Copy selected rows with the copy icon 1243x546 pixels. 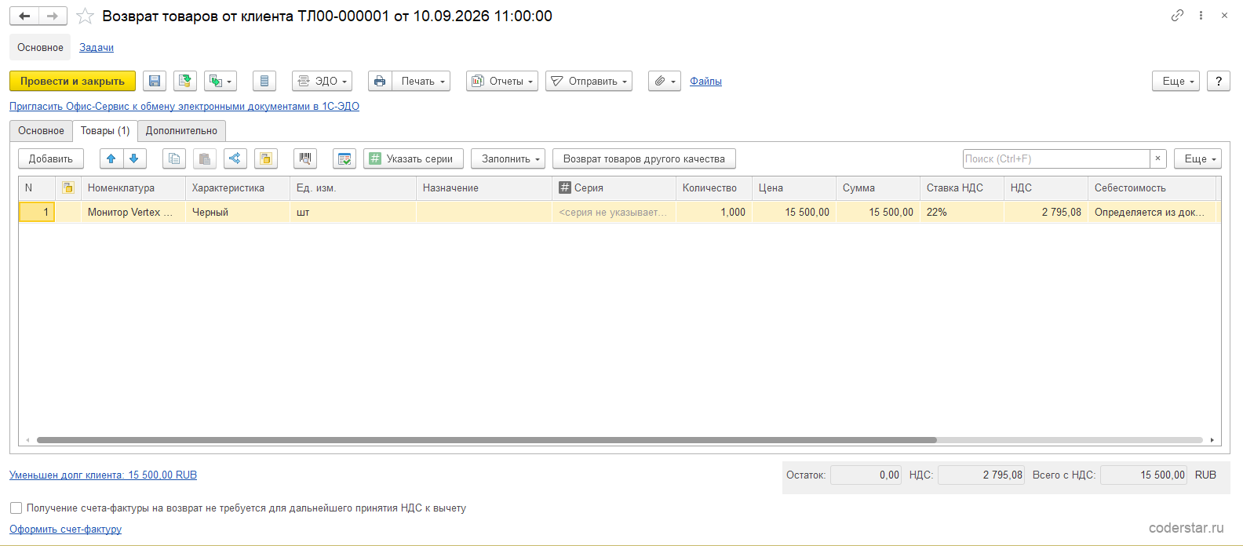pyautogui.click(x=174, y=158)
